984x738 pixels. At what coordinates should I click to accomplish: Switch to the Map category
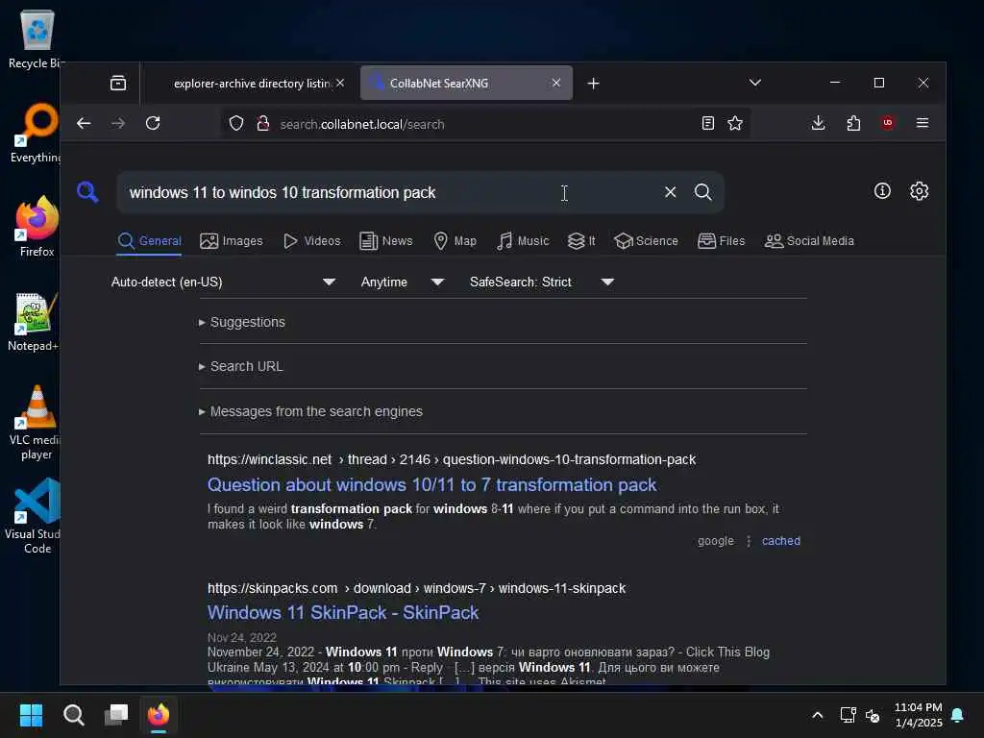[455, 241]
